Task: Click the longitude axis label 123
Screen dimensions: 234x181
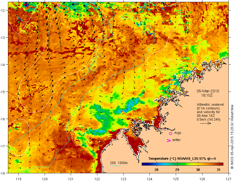Action: tap(123, 179)
